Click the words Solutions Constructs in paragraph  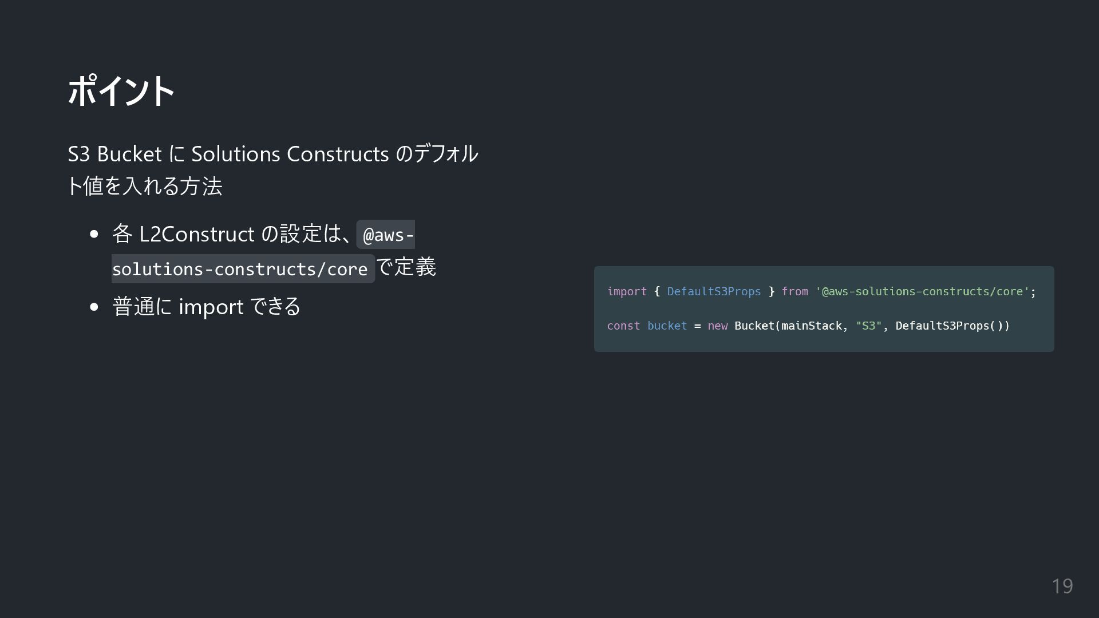pyautogui.click(x=290, y=154)
